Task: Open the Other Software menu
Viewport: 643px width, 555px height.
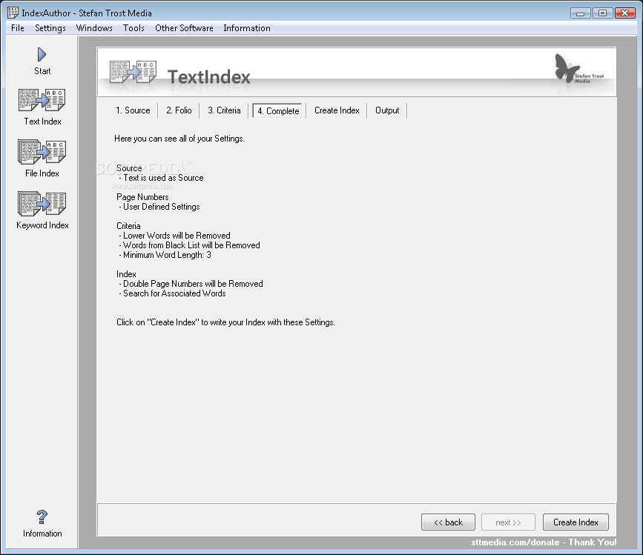Action: pyautogui.click(x=184, y=28)
